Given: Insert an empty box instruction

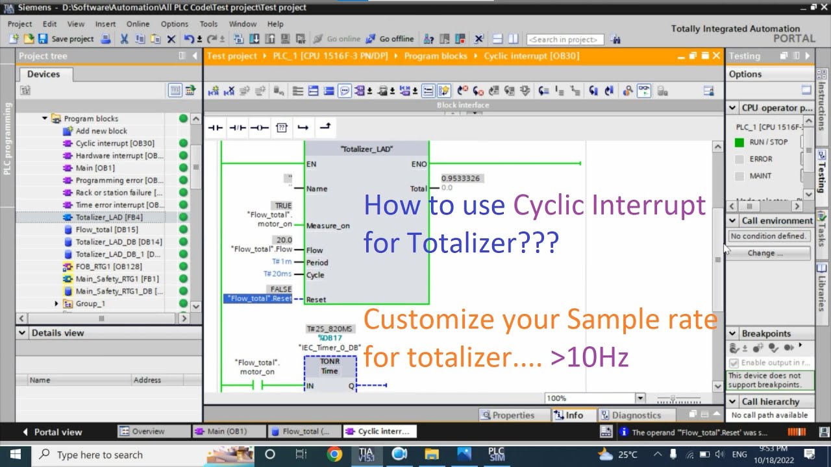Looking at the screenshot, I should point(281,128).
